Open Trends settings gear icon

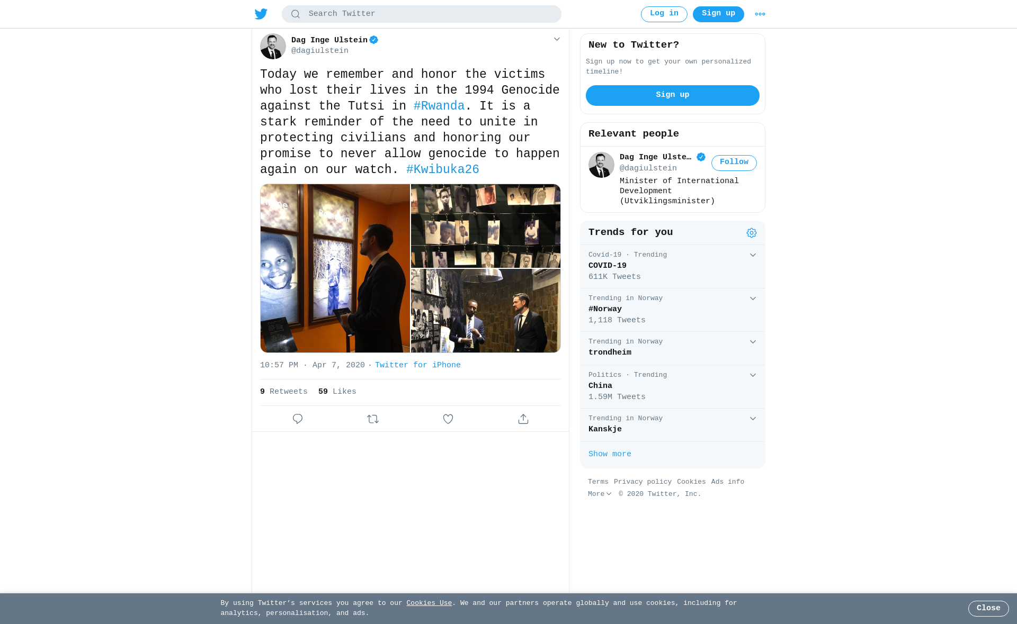tap(752, 233)
